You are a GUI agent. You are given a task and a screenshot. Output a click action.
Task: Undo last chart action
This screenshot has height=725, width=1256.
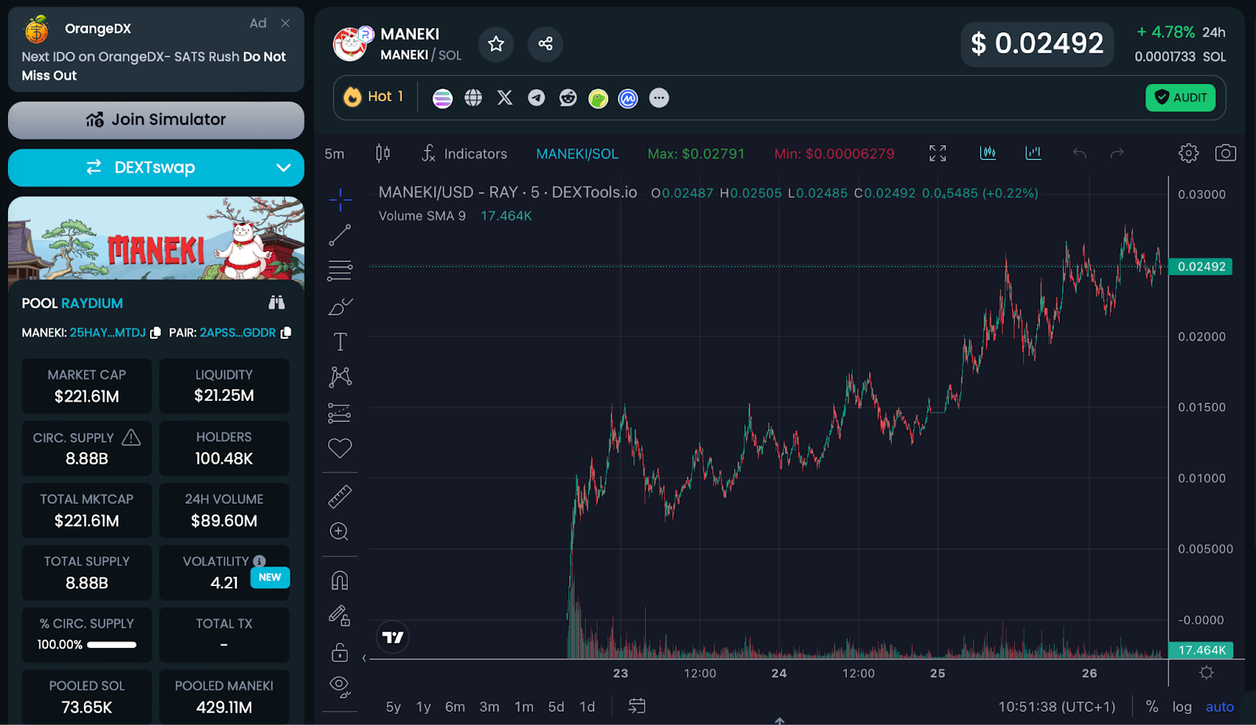(1080, 153)
